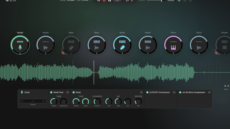Toggle Vocal Tune effect power dot
The width and height of the screenshot is (230, 129).
pos(51,92)
